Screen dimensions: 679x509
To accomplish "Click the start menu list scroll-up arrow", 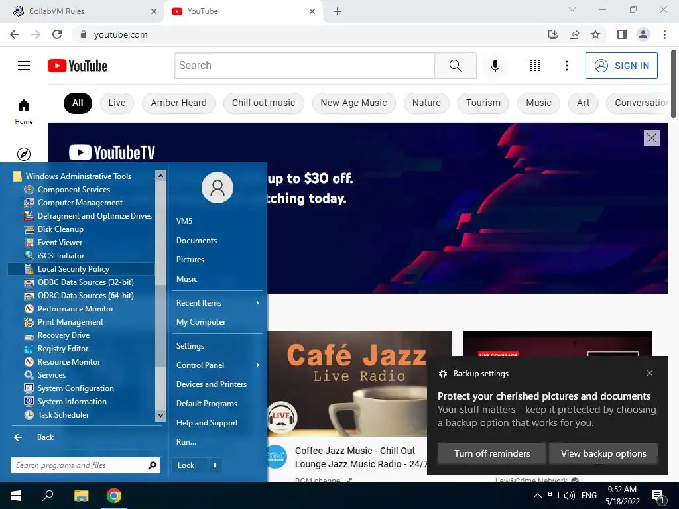I will (160, 175).
